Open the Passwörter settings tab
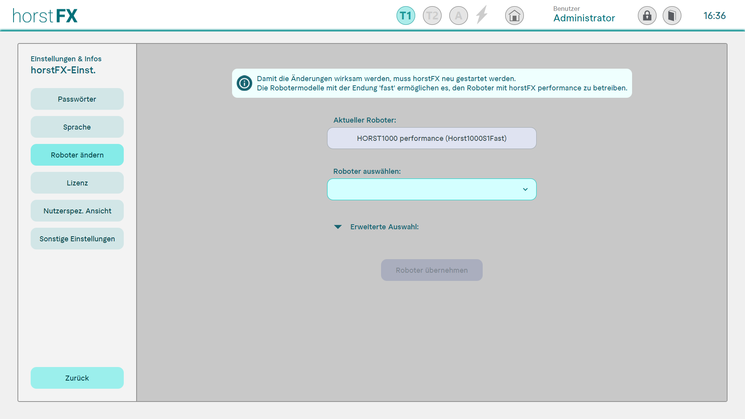The height and width of the screenshot is (419, 745). pyautogui.click(x=77, y=99)
